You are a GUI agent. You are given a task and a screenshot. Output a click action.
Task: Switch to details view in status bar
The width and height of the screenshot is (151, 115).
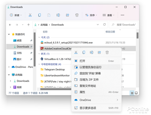coord(132,93)
